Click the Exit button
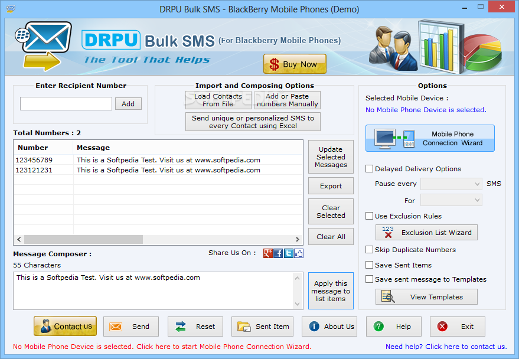 (458, 327)
